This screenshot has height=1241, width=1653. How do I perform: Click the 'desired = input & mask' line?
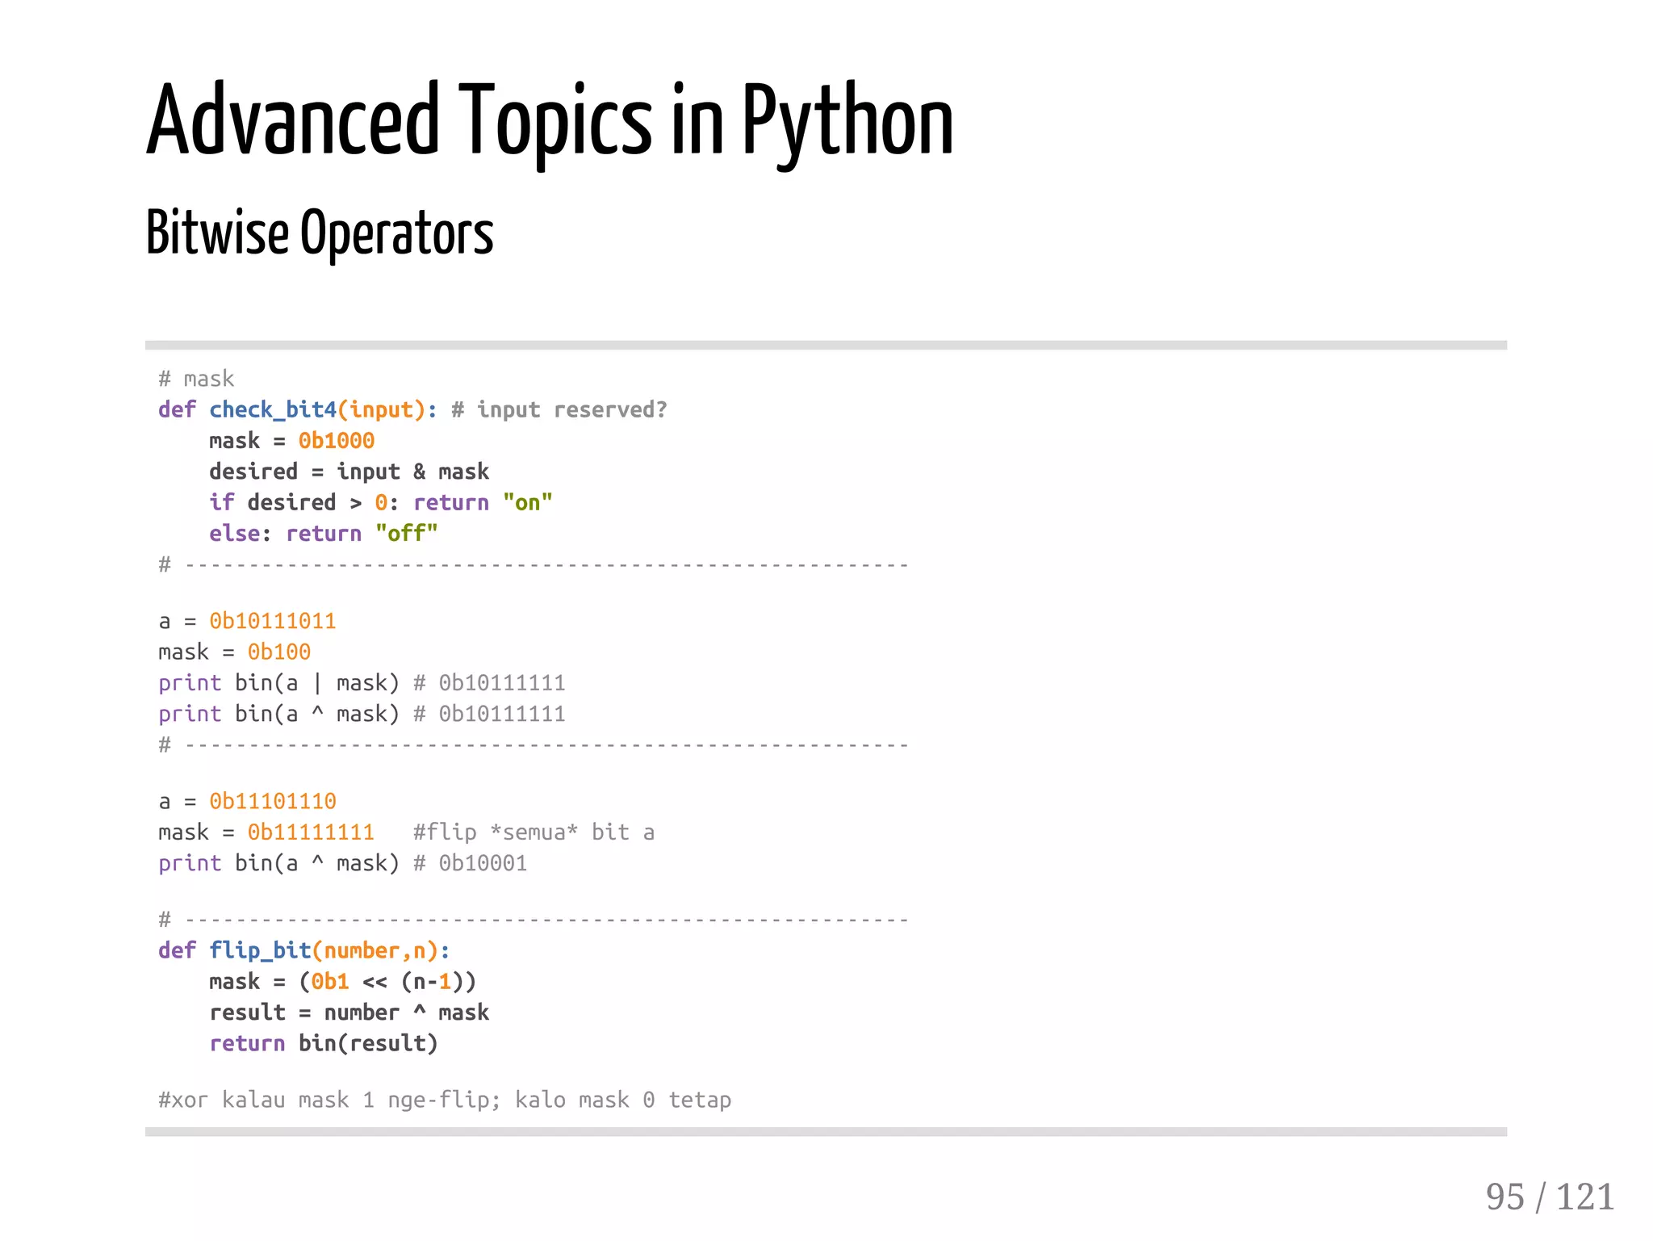[x=349, y=472]
